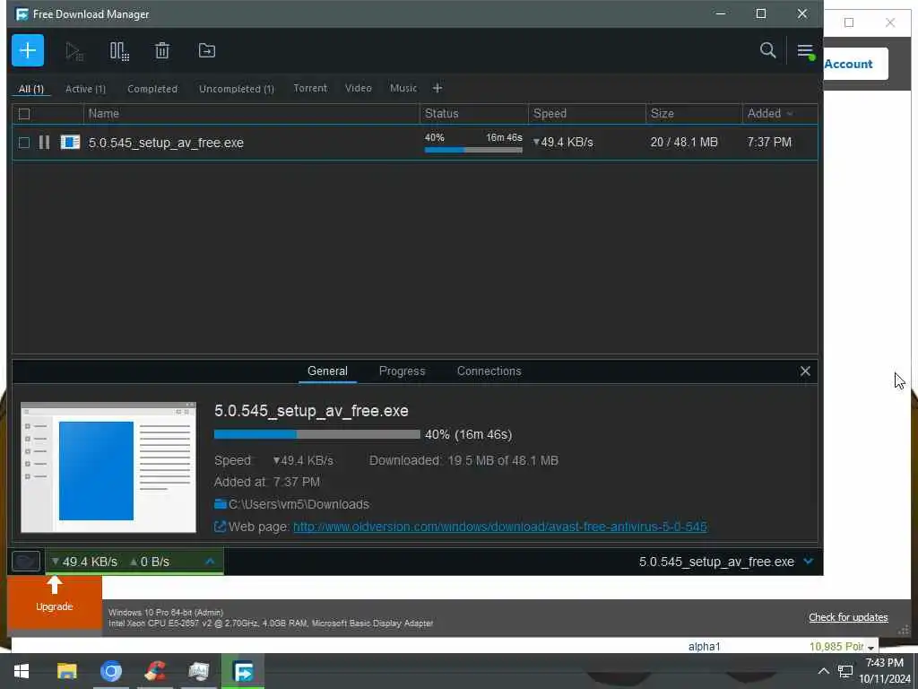Click the Status column header

coord(473,114)
